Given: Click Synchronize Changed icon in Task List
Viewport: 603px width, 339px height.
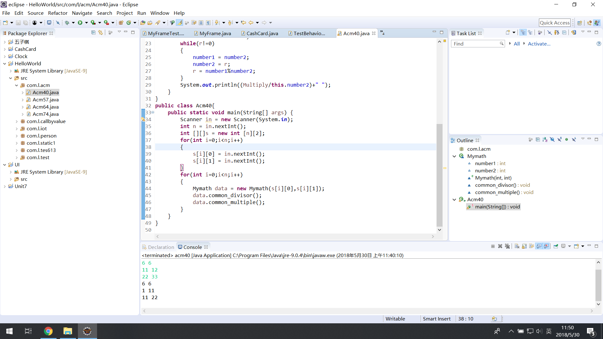Looking at the screenshot, I should click(574, 33).
